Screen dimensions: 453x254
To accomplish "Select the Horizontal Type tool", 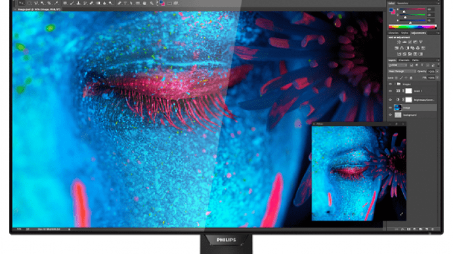I will click(x=125, y=3).
